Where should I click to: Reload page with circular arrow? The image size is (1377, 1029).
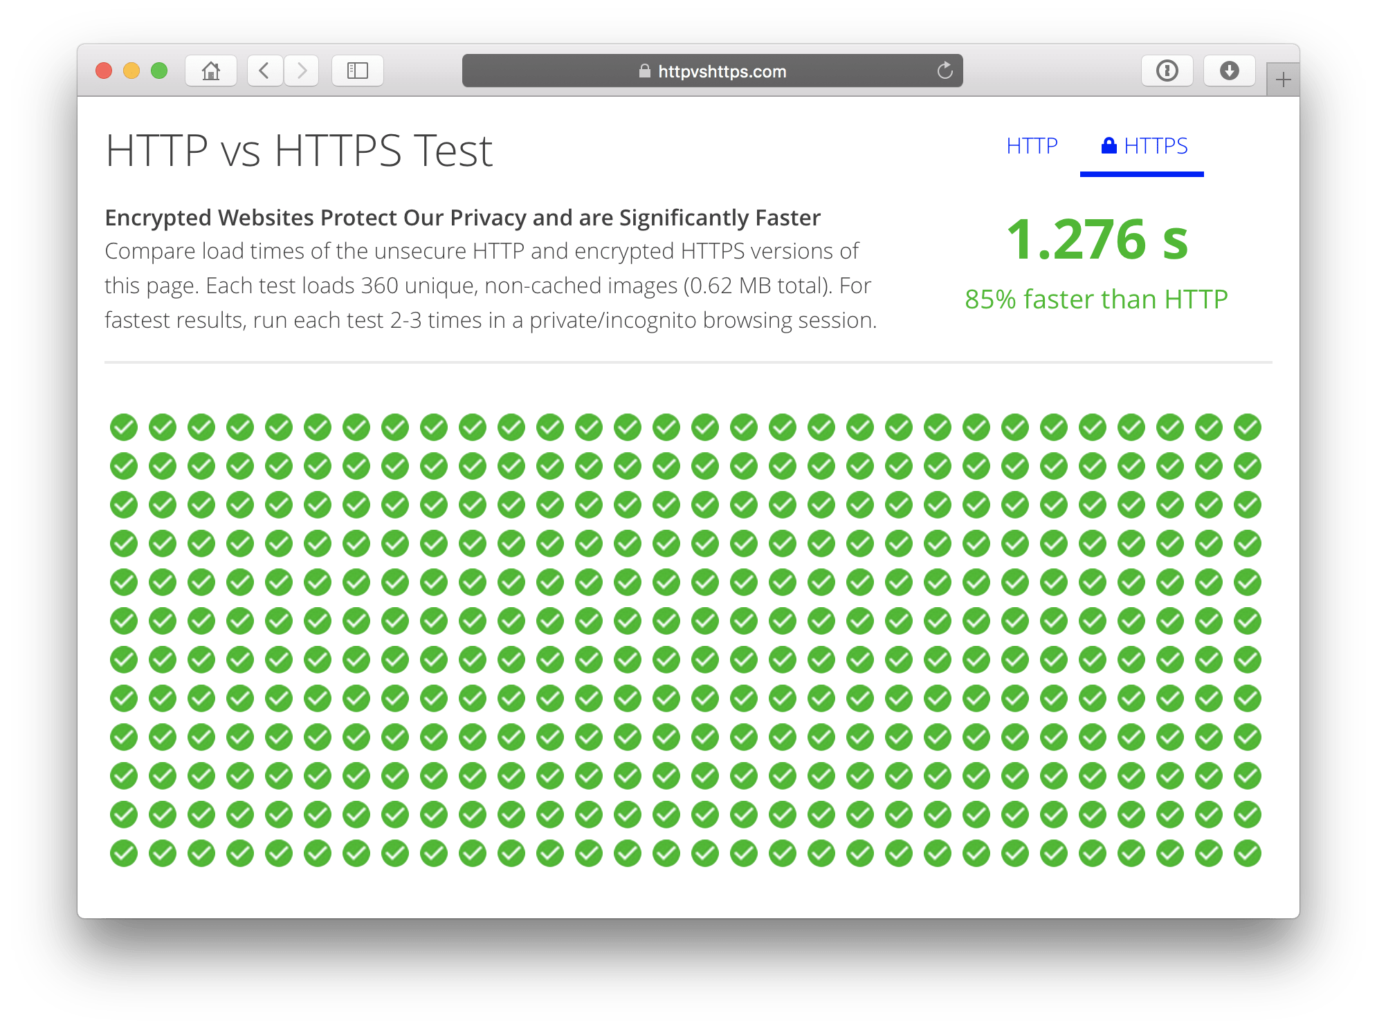(x=945, y=71)
